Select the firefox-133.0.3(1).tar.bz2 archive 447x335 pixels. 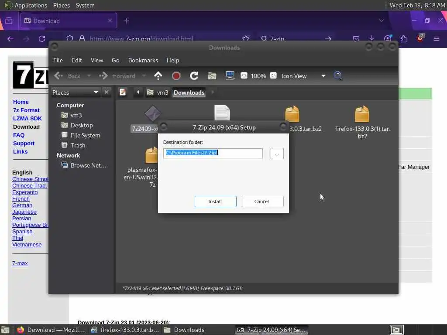[x=362, y=114]
